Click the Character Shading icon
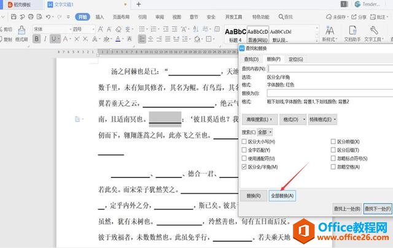393x248 pixels. 130,39
